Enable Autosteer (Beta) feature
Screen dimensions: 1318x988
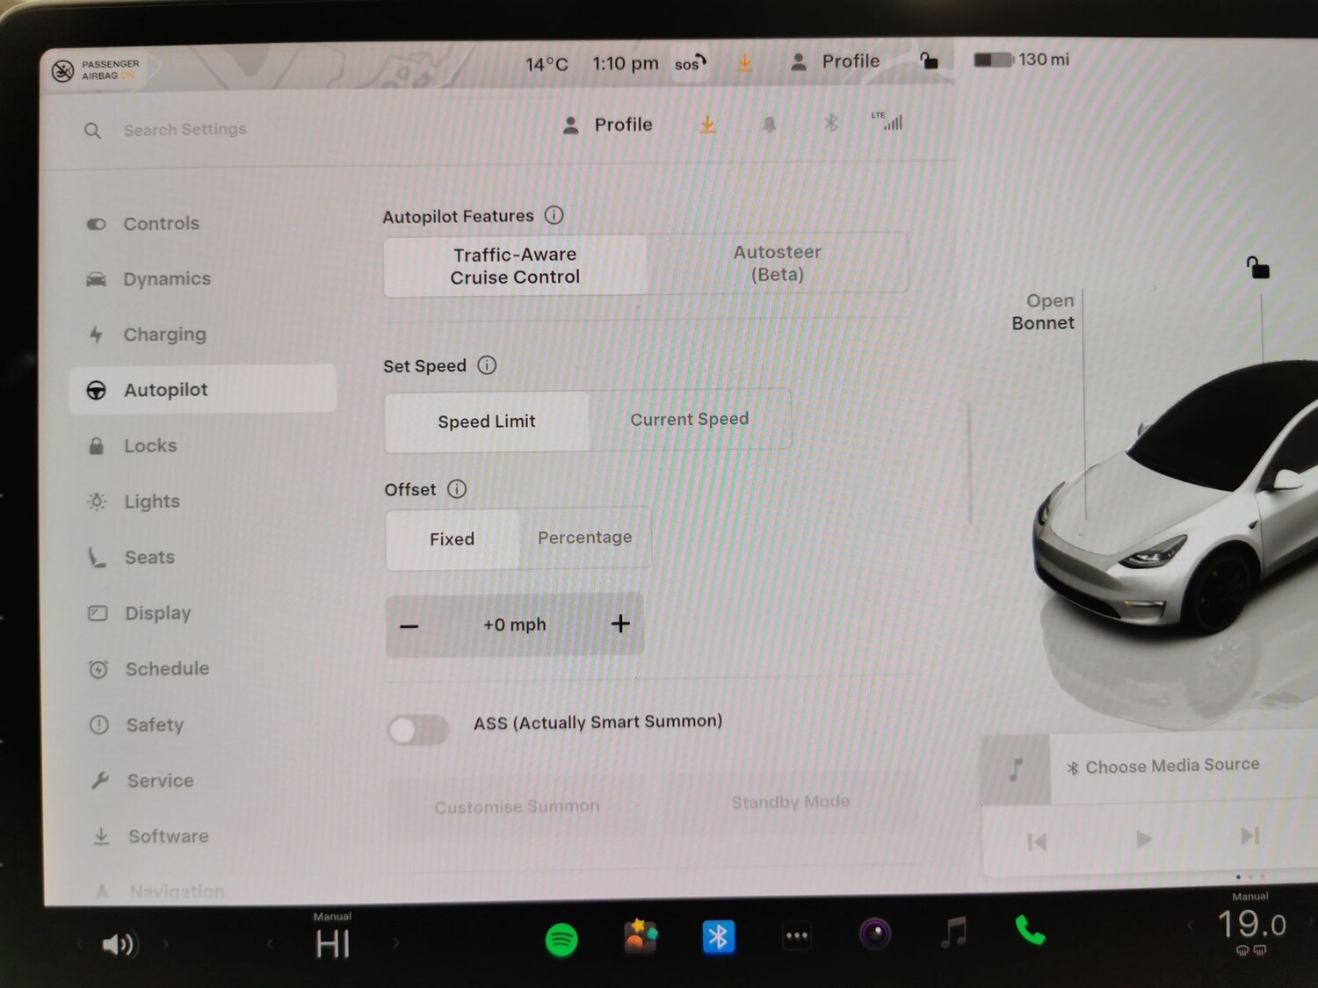tap(777, 263)
